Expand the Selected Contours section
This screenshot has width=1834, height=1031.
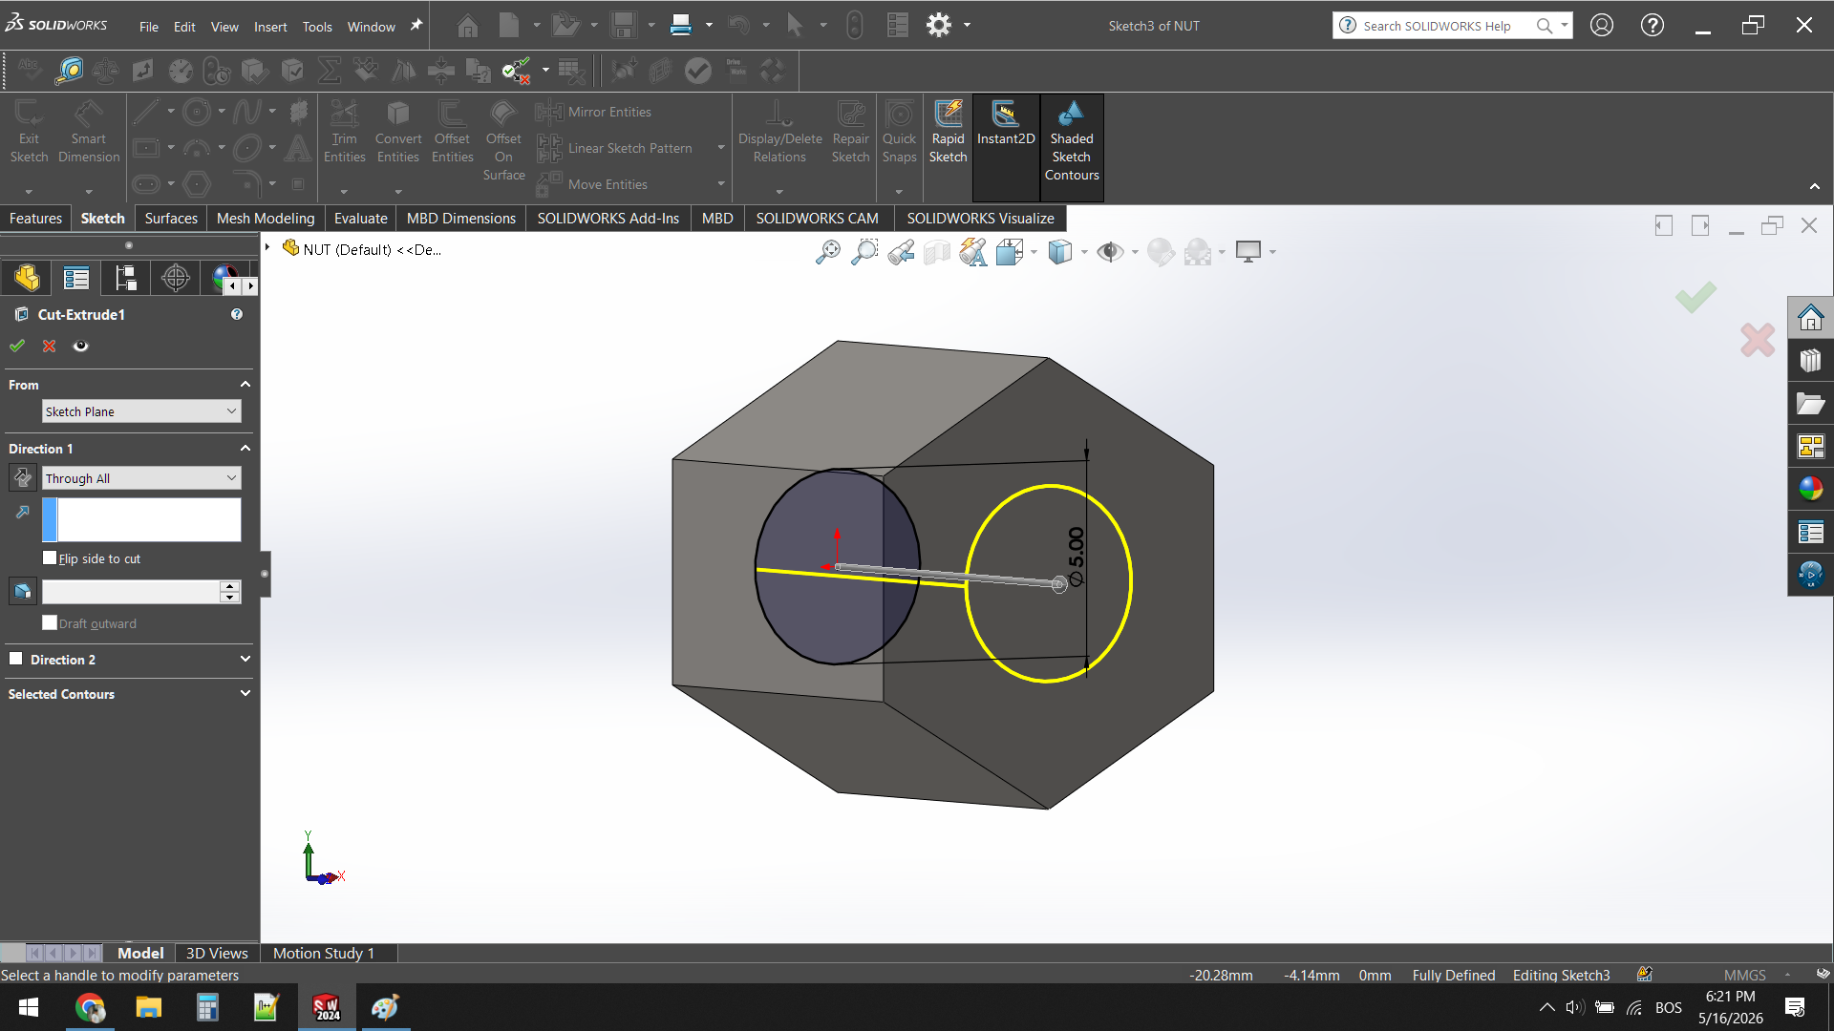click(245, 694)
